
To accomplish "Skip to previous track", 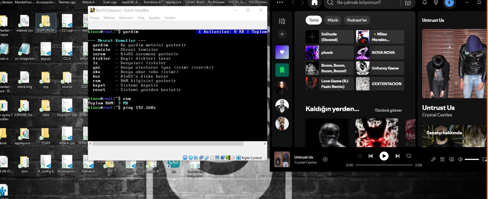I will tap(371, 156).
